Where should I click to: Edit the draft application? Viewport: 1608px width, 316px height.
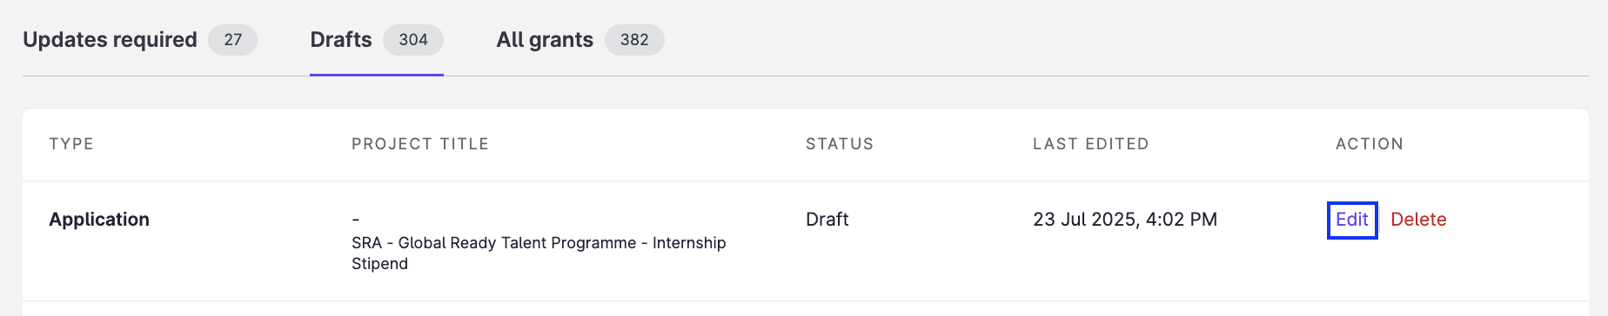[x=1352, y=220]
